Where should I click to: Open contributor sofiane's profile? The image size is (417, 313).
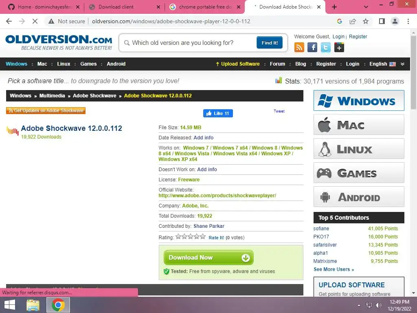321,229
